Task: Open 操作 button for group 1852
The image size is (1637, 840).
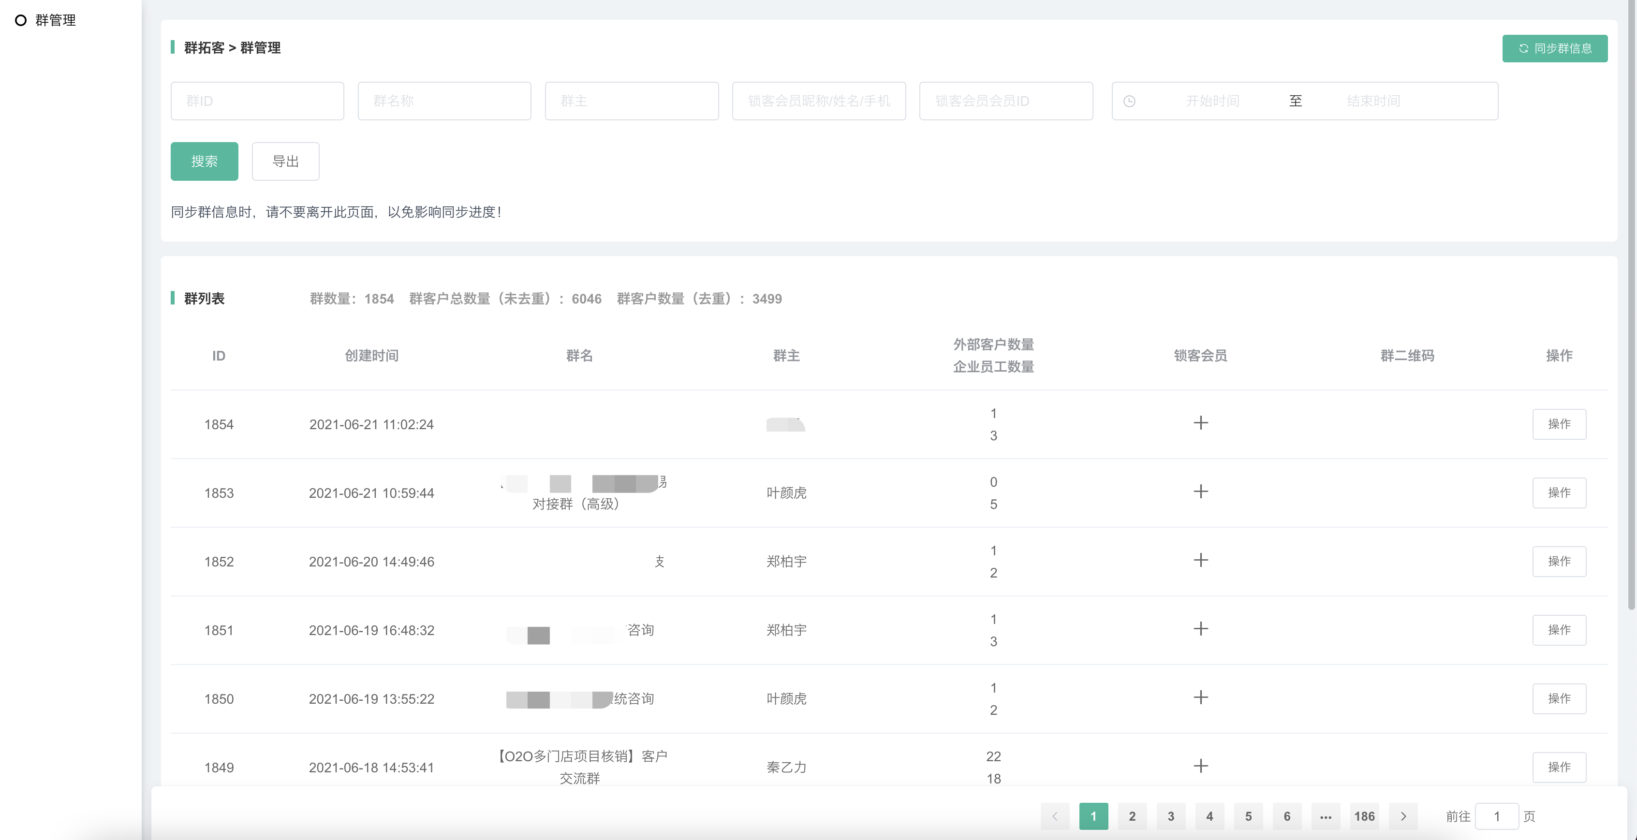Action: click(x=1559, y=561)
